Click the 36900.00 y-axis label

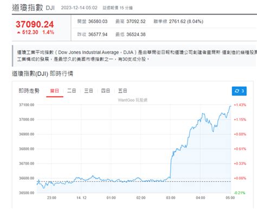(27, 134)
